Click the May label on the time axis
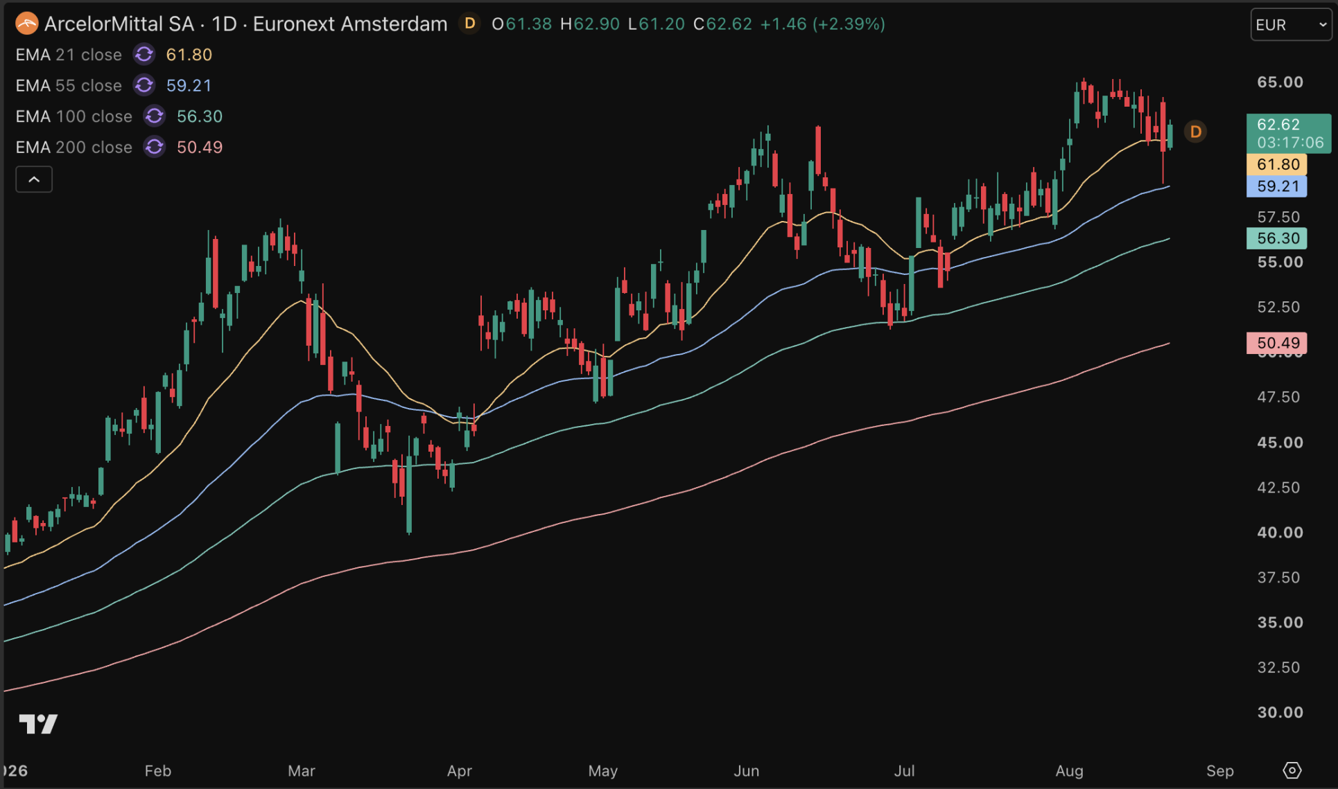 tap(603, 770)
